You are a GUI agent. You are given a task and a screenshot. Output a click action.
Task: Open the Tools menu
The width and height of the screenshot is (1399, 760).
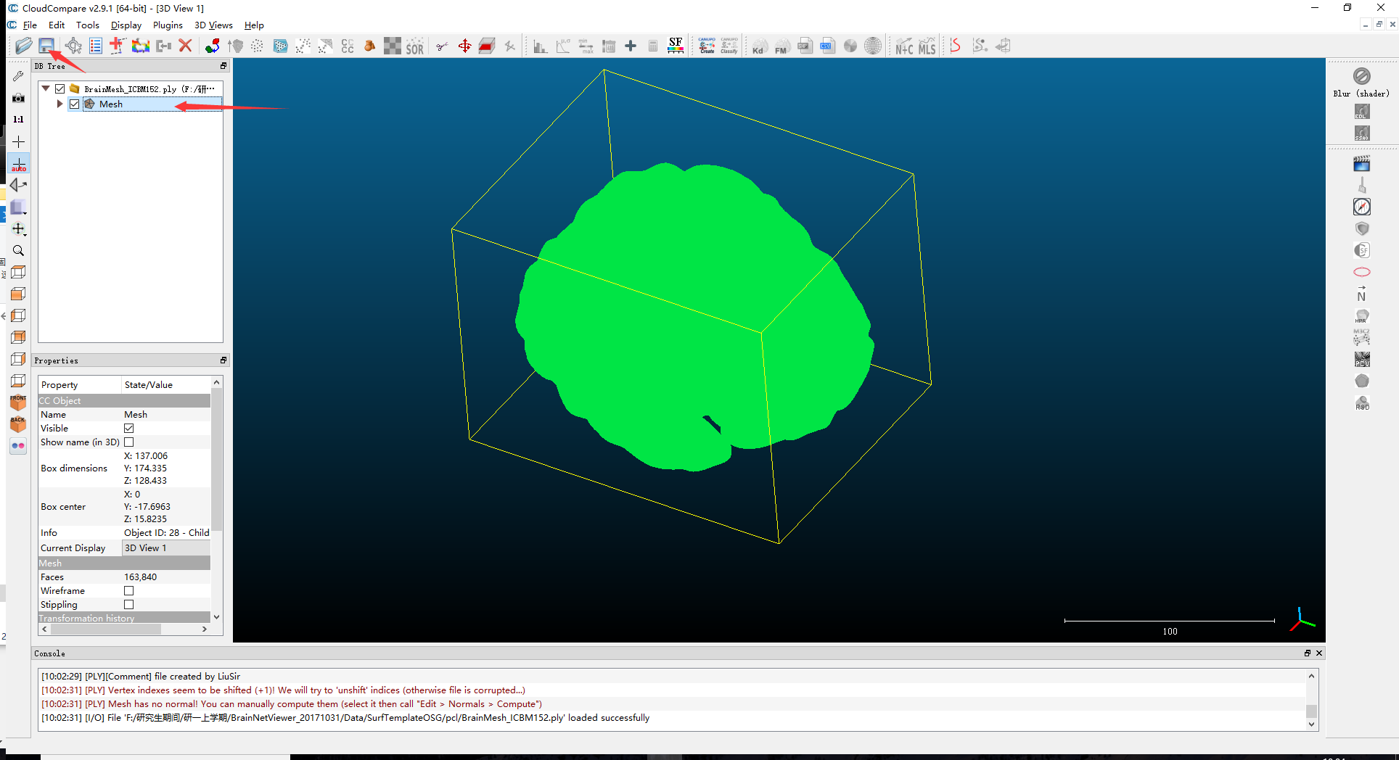pos(88,25)
